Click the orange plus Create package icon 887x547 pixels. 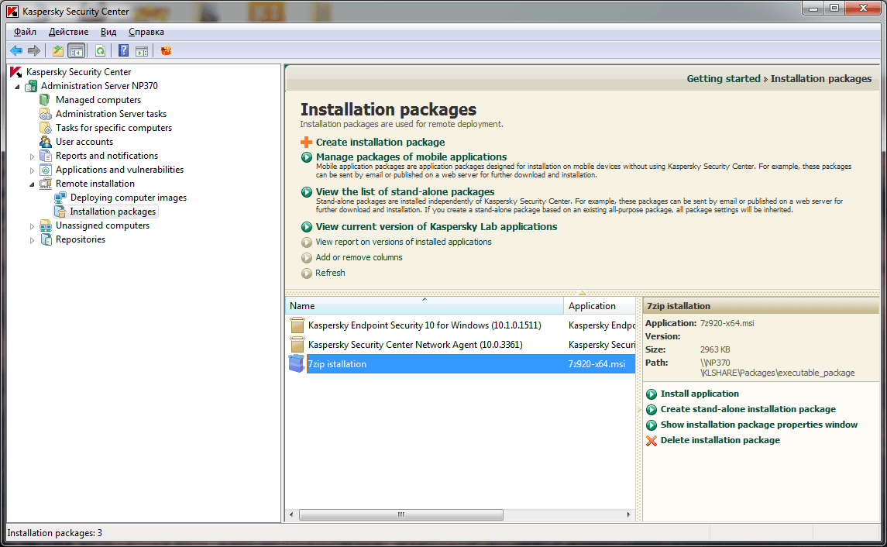(306, 142)
